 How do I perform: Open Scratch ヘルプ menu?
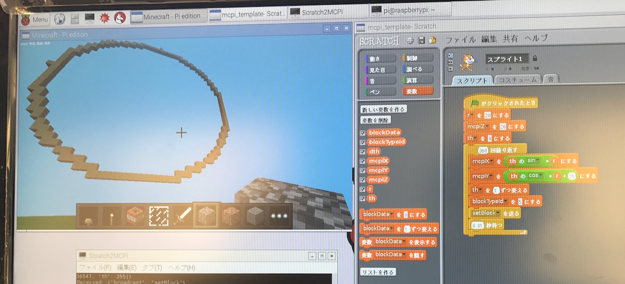[536, 38]
